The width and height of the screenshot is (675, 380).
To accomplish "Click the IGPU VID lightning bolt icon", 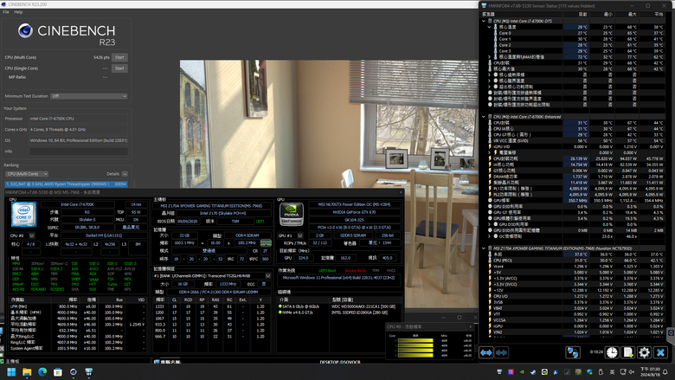I will point(490,147).
